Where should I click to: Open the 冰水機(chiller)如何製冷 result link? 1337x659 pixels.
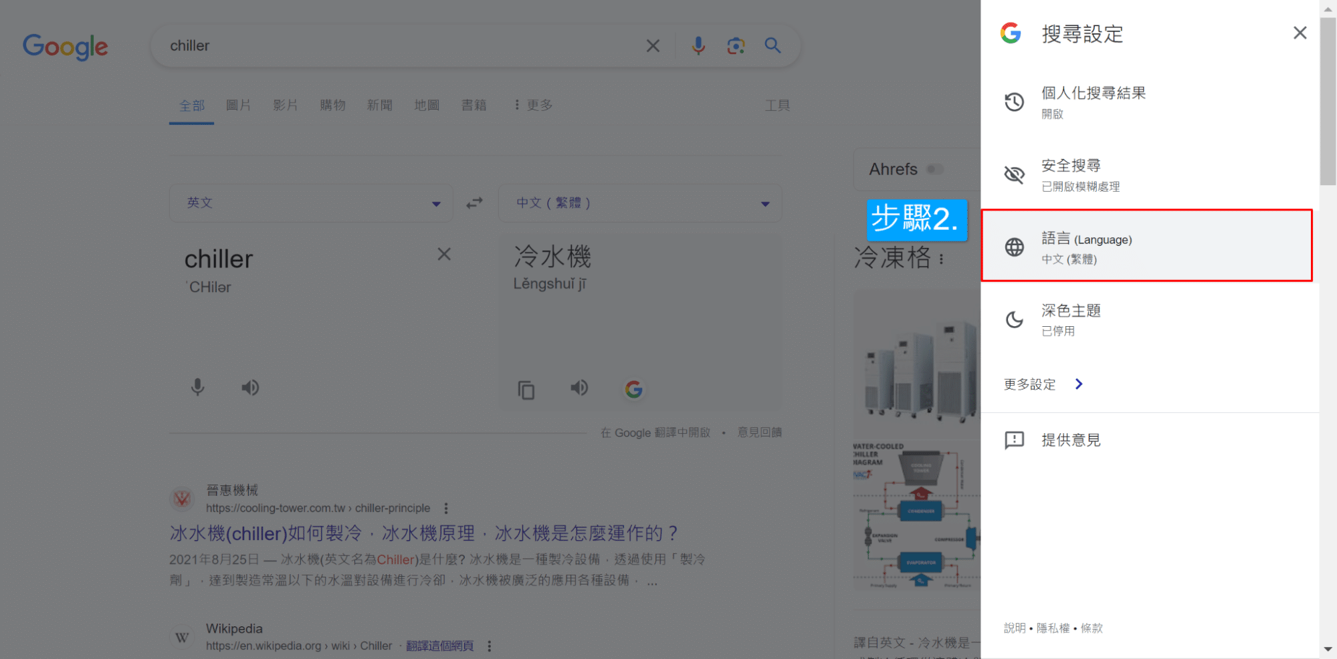(423, 533)
